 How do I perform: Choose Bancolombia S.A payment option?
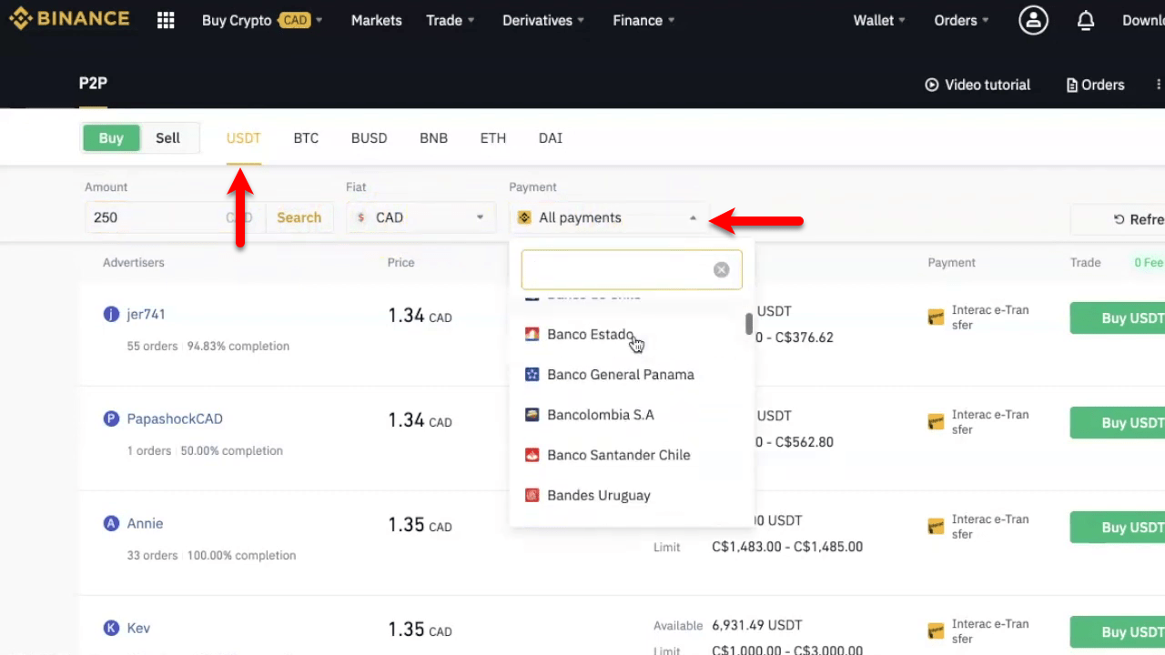pos(632,415)
